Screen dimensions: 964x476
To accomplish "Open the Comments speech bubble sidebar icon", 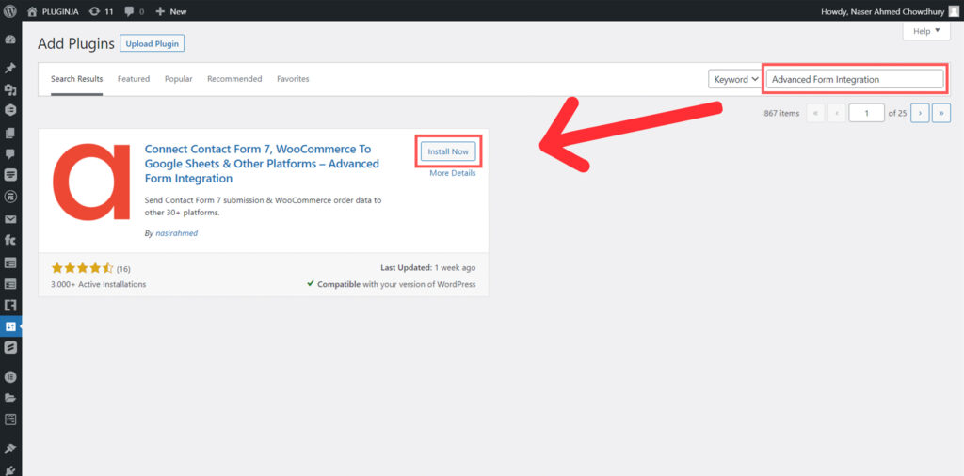I will click(x=9, y=153).
